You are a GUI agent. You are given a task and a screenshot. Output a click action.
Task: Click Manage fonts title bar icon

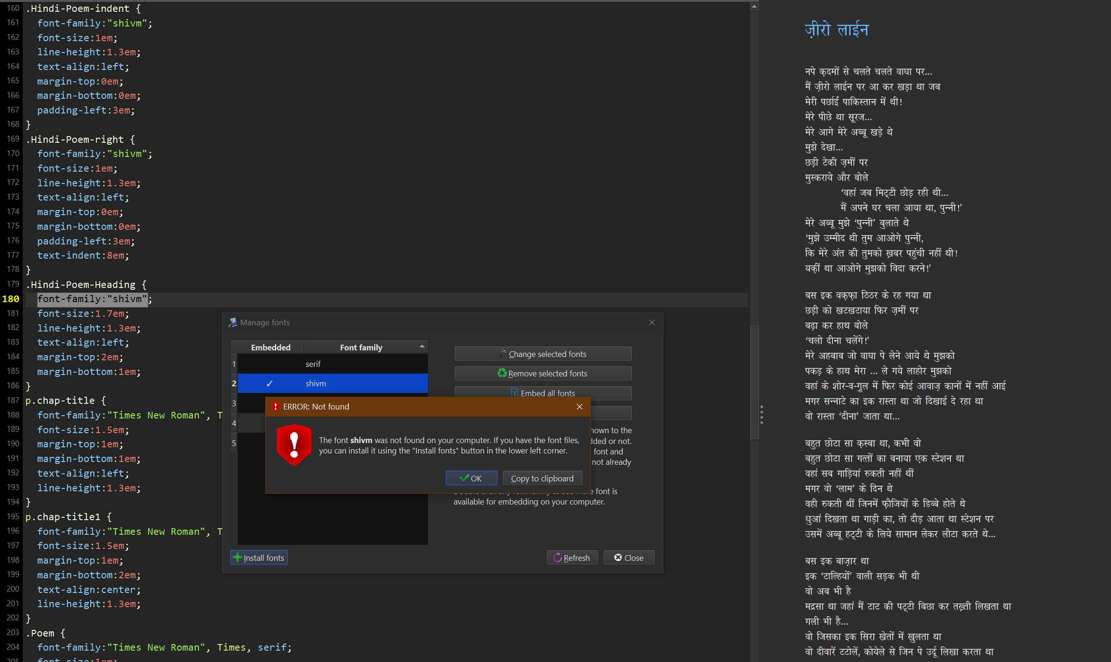[232, 322]
